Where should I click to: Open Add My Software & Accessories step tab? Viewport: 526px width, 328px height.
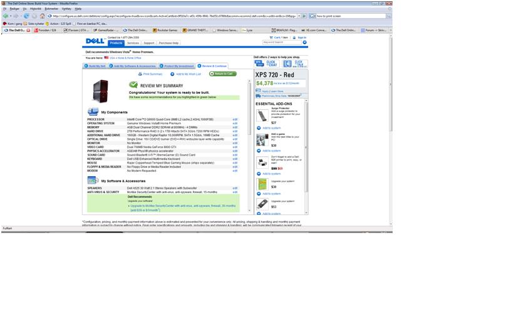tap(132, 66)
